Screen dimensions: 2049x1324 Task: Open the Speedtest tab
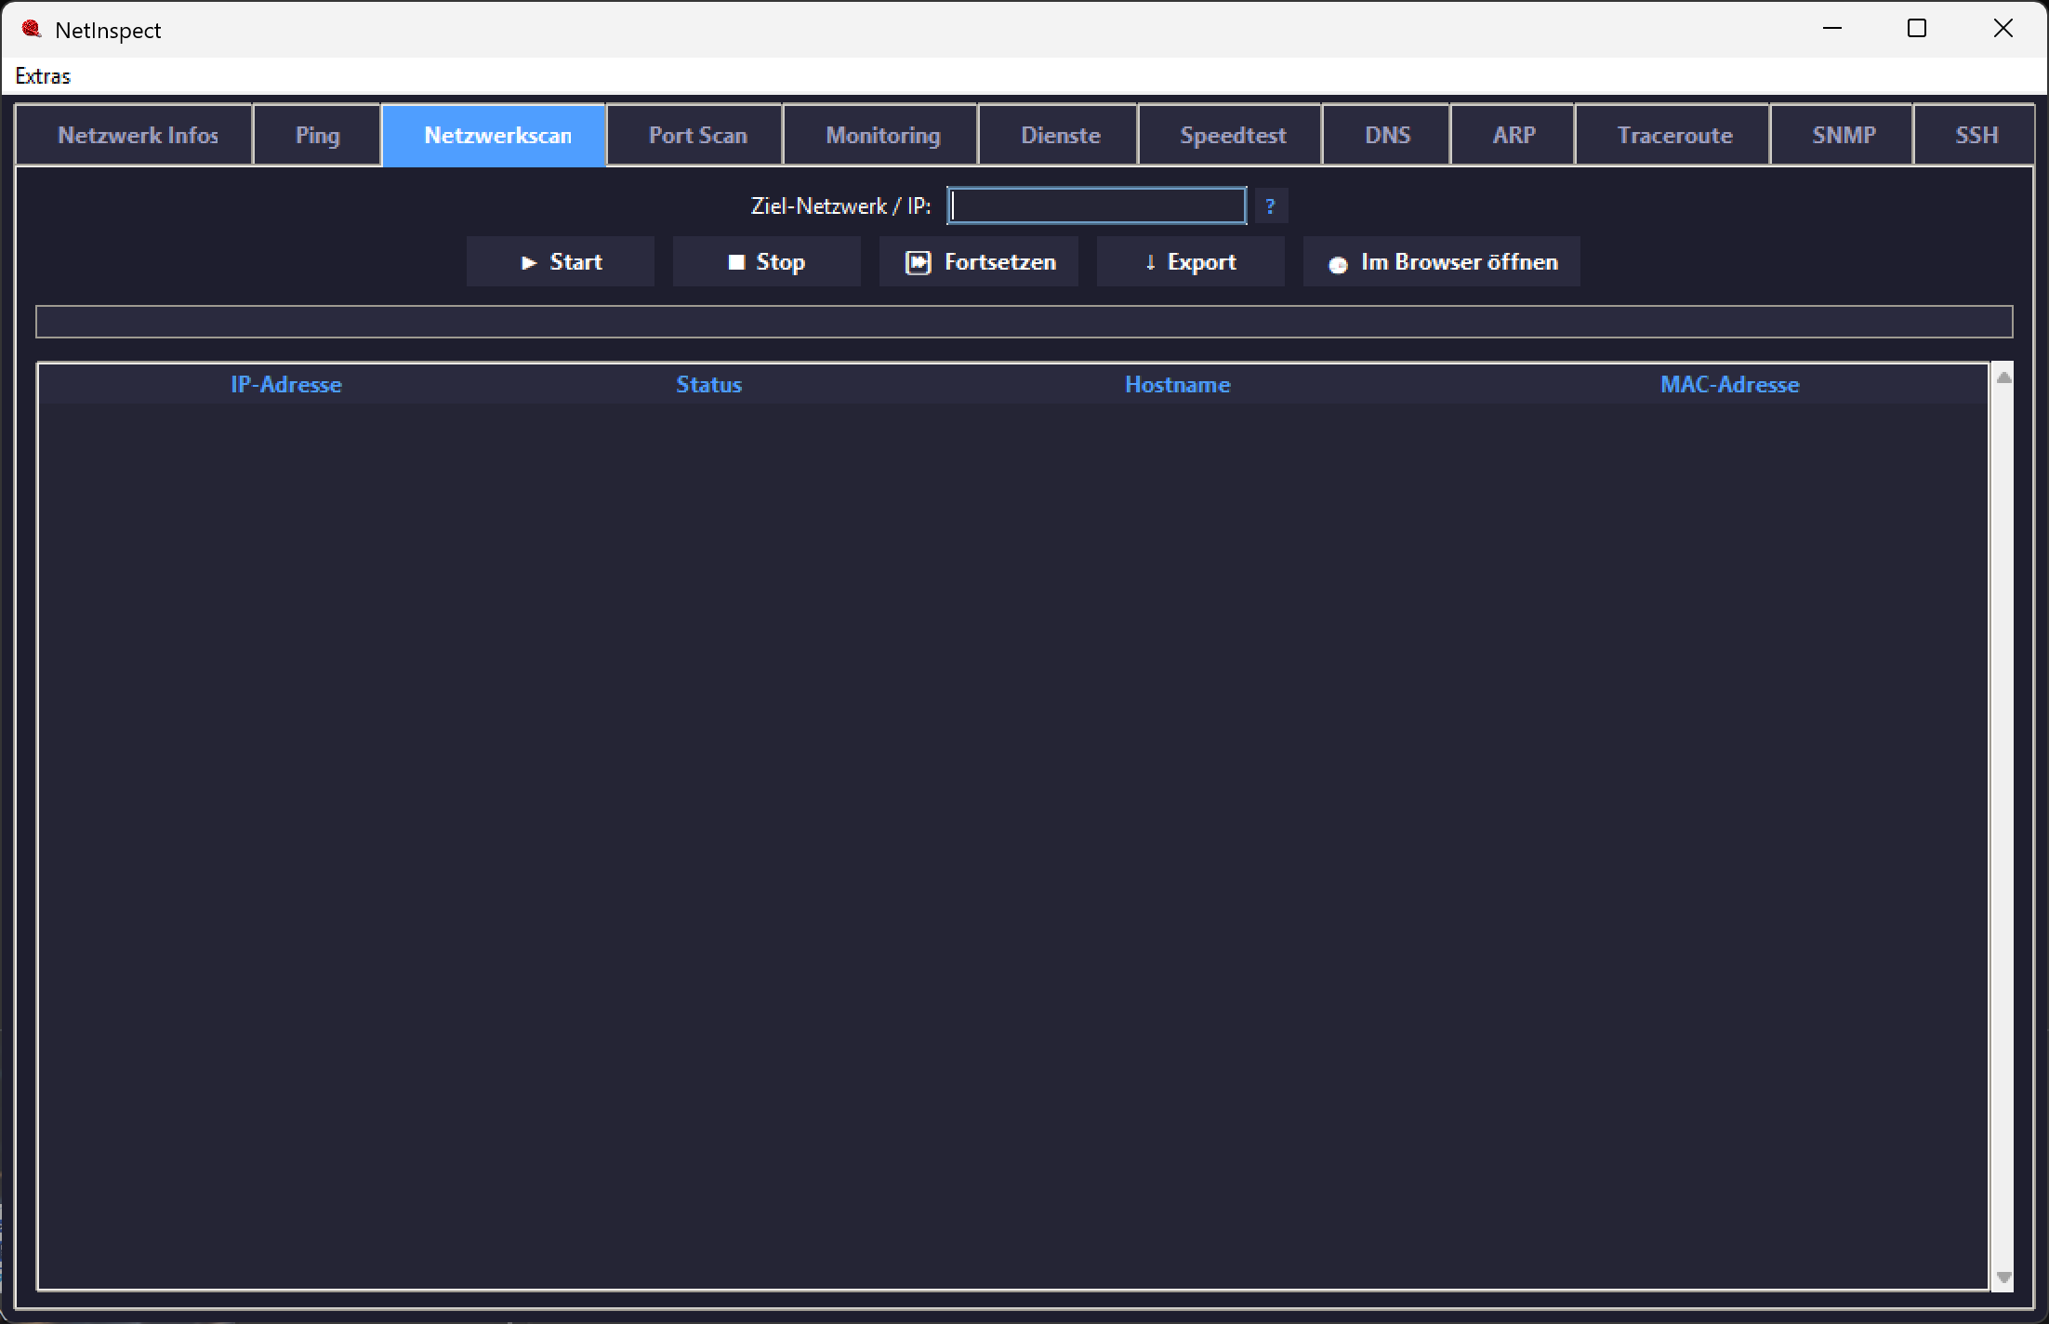[1232, 136]
